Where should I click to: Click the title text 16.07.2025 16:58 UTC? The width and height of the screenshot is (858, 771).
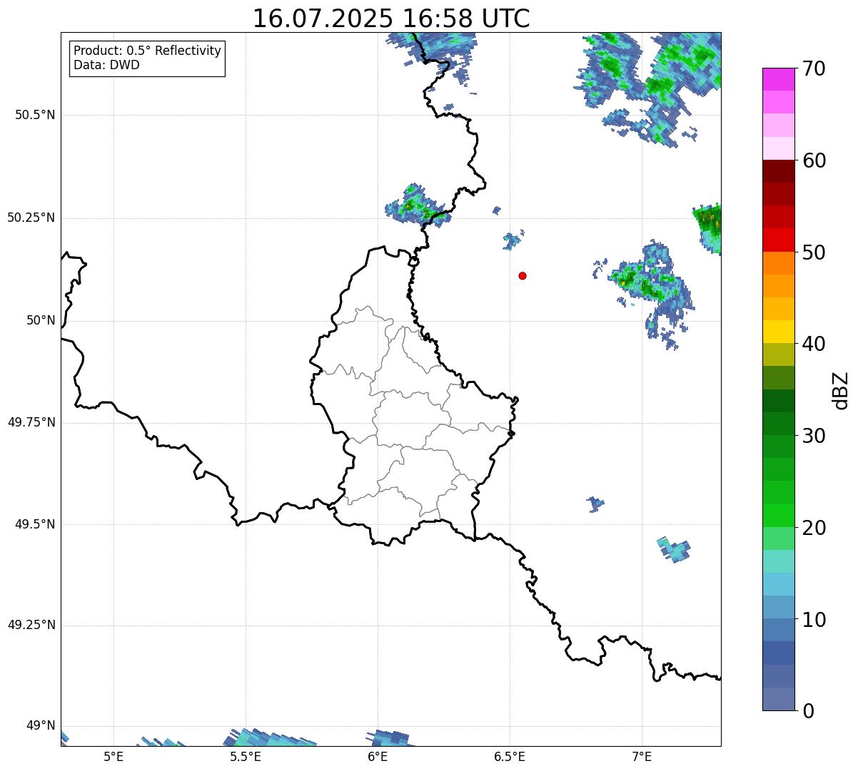(391, 19)
